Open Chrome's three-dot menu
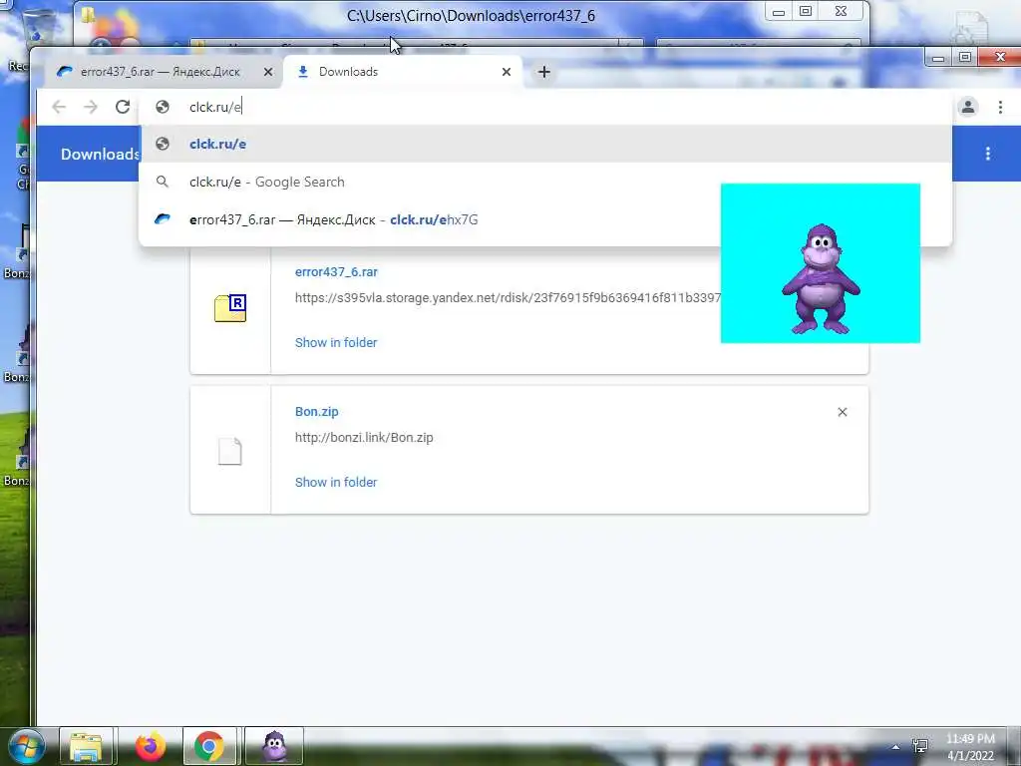This screenshot has height=766, width=1021. [1000, 107]
